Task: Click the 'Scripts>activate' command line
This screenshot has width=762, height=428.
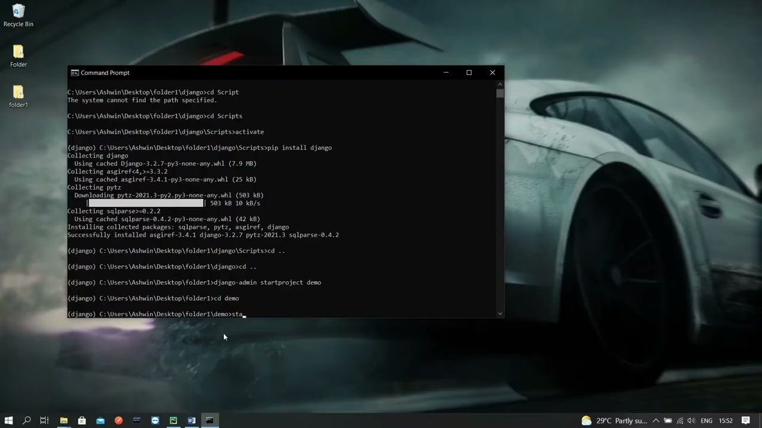Action: (165, 132)
